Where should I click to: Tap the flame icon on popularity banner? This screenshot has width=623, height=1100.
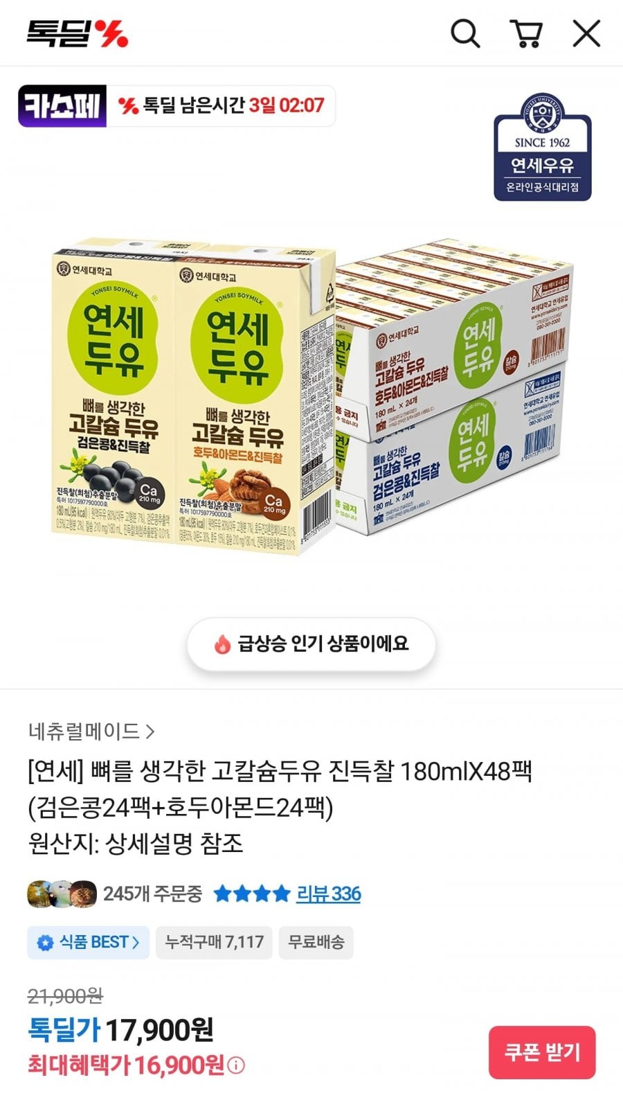[x=222, y=644]
